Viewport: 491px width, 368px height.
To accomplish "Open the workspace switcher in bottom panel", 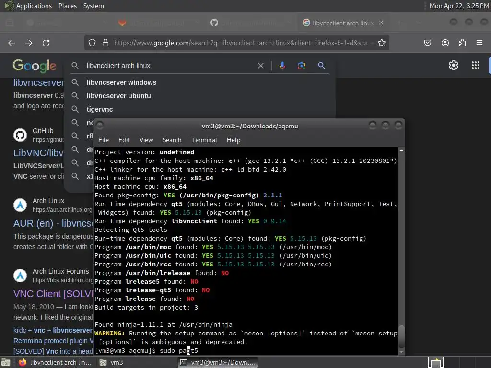I will [436, 362].
